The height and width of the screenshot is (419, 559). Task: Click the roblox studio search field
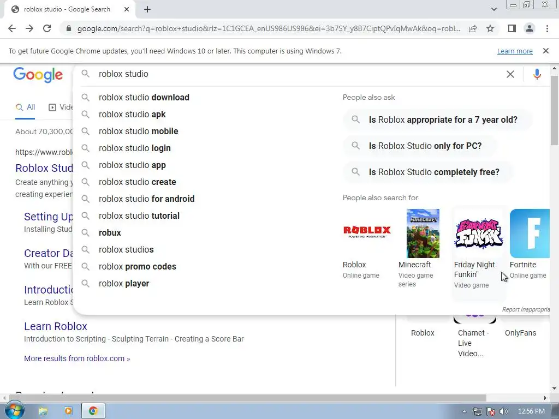(300, 74)
